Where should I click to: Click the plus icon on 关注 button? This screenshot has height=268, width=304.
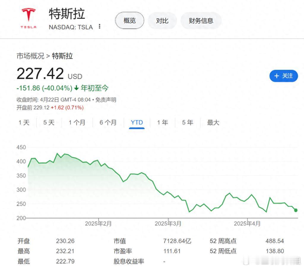click(277, 76)
